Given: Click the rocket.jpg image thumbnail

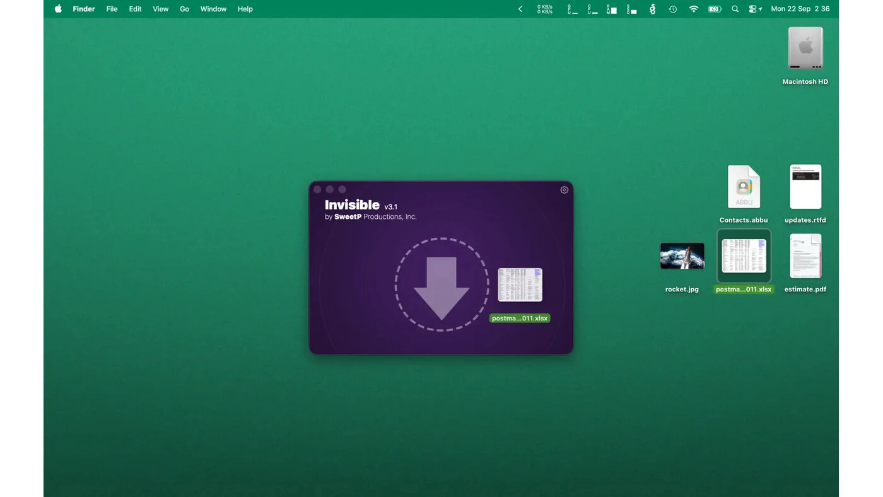Looking at the screenshot, I should coord(682,256).
